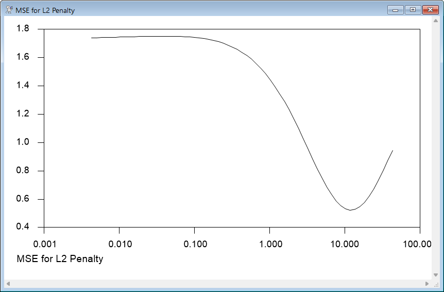This screenshot has height=292, width=444.
Task: Click the curve's right endpoint near 0.95
Action: pyautogui.click(x=392, y=151)
